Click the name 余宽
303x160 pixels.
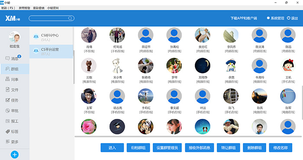point(232,77)
